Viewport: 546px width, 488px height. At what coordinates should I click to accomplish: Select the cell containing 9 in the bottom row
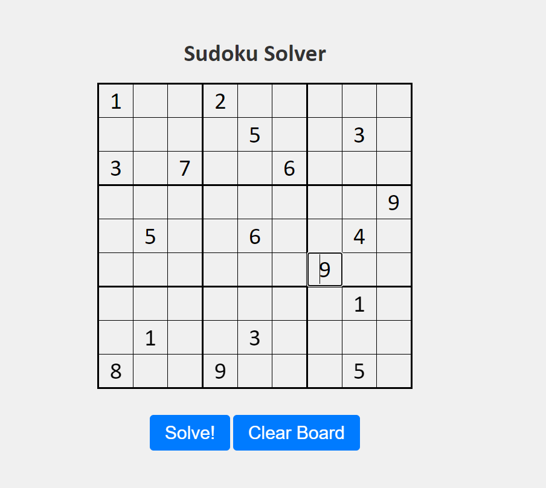tap(220, 371)
